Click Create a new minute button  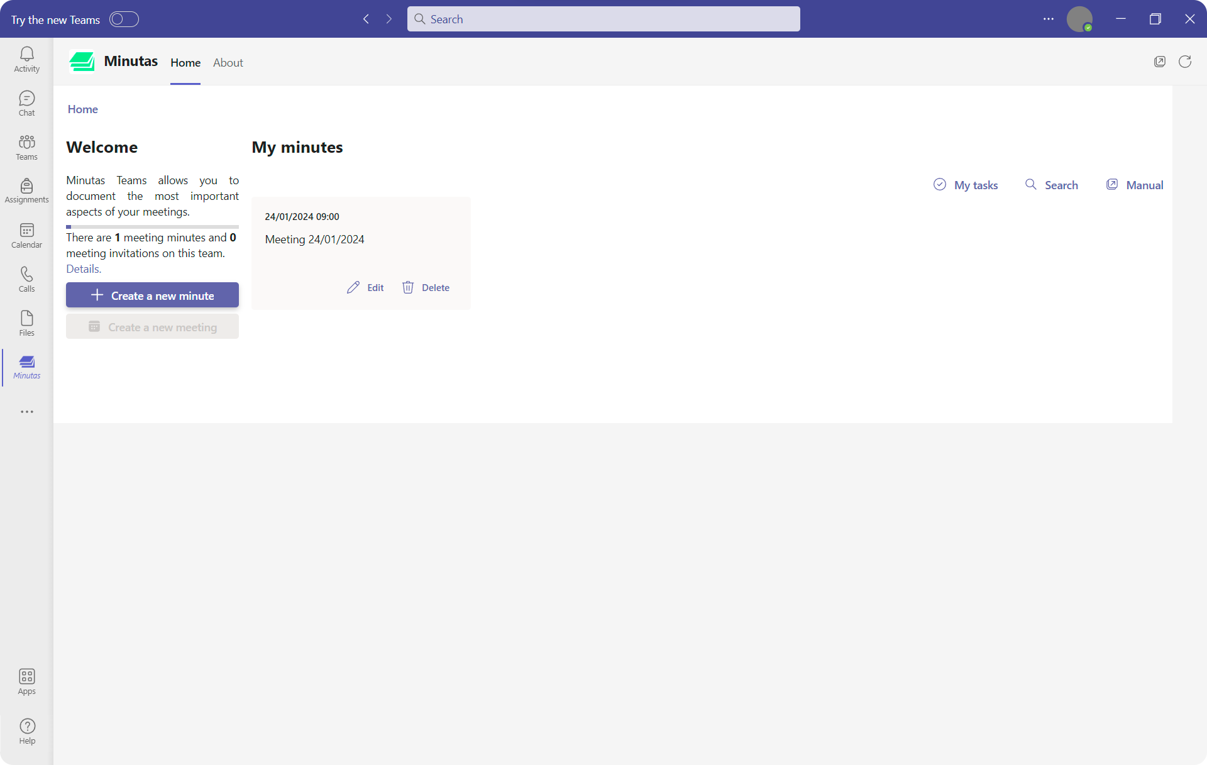tap(152, 295)
